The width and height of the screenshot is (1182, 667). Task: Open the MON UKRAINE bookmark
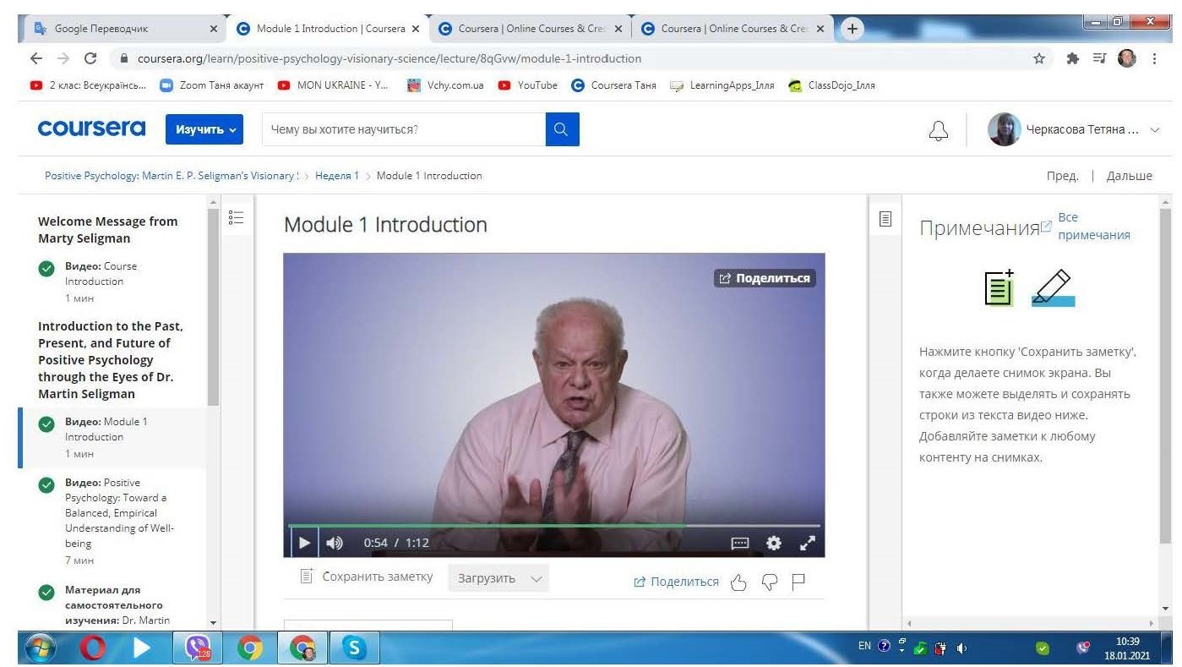(333, 85)
